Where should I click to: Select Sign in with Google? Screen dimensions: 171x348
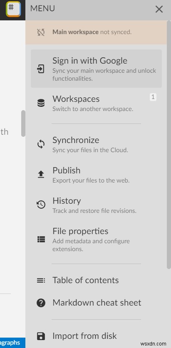pyautogui.click(x=96, y=69)
